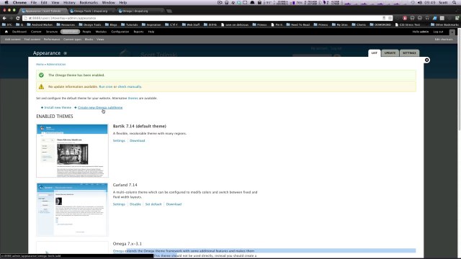Open the Design Tools bookmark folder
461x259 pixels.
coord(89,24)
